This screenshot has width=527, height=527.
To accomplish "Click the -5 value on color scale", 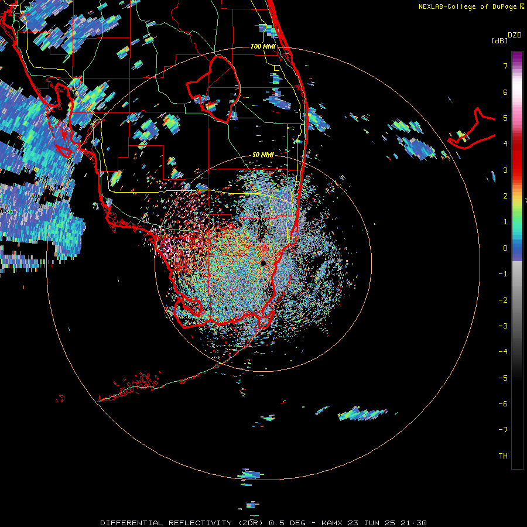I will (503, 378).
